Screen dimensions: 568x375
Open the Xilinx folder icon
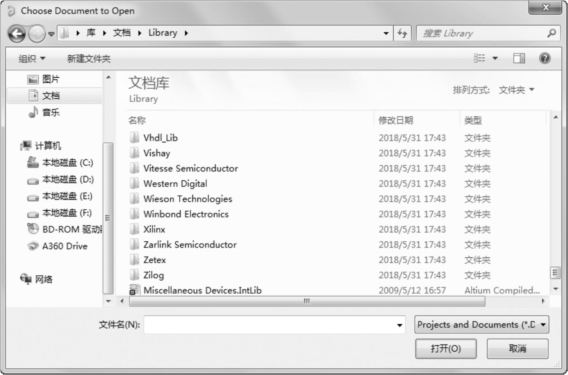[x=134, y=229]
